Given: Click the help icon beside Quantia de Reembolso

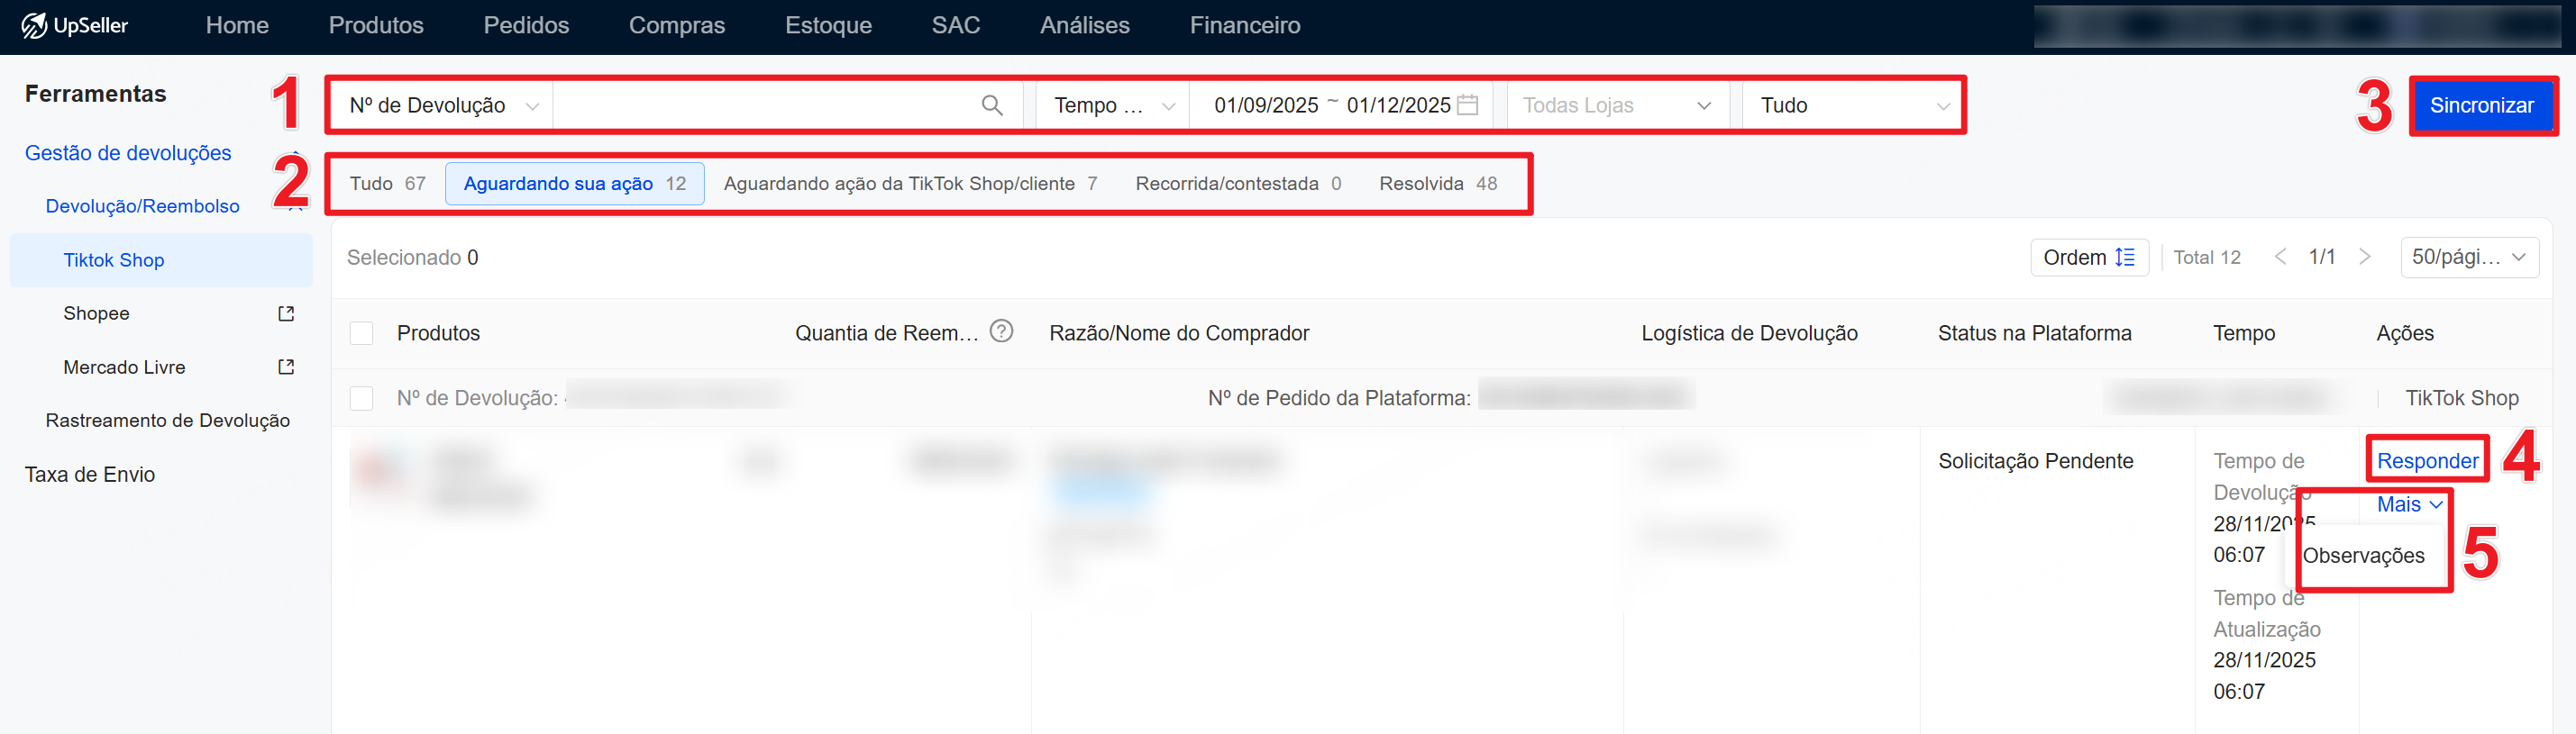Looking at the screenshot, I should [x=1001, y=331].
